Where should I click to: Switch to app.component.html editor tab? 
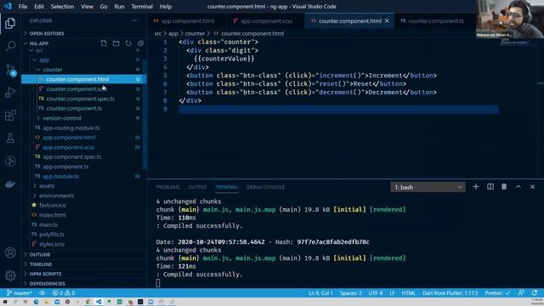click(x=187, y=20)
